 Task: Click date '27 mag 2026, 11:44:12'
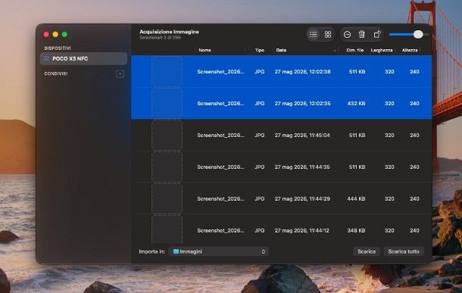pos(302,231)
